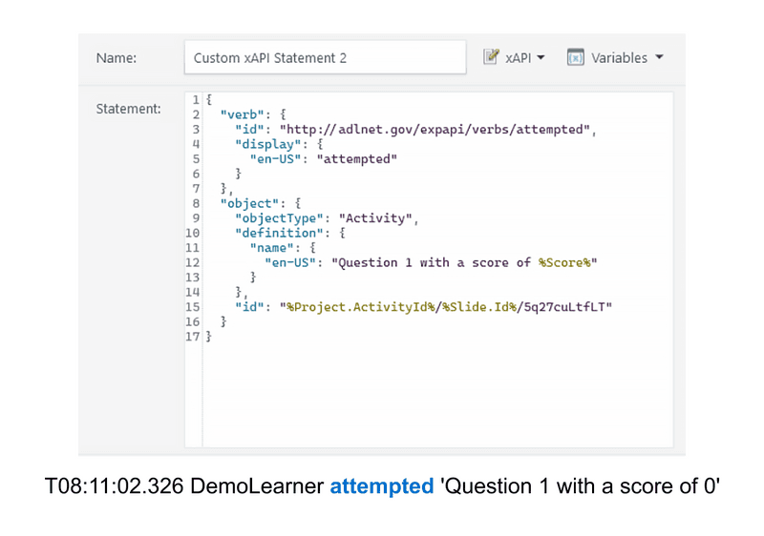Click the "Activity" string value
The width and height of the screenshot is (764, 536).
[378, 218]
